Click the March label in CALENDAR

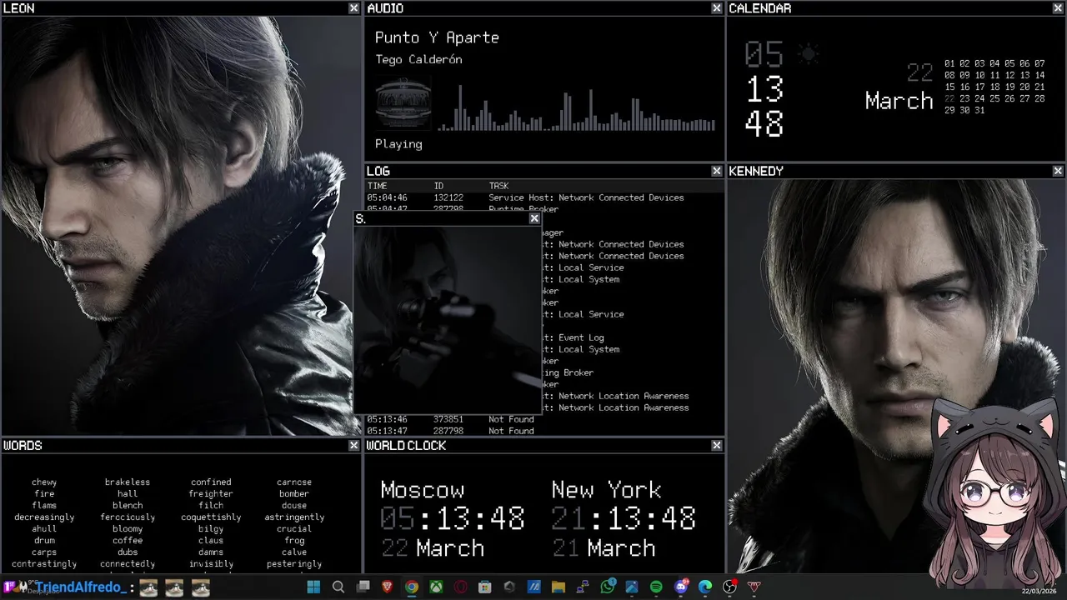coord(899,102)
